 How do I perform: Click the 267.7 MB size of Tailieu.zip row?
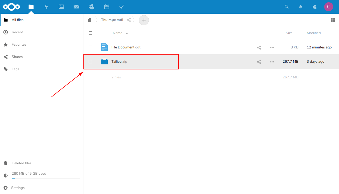tap(291, 62)
